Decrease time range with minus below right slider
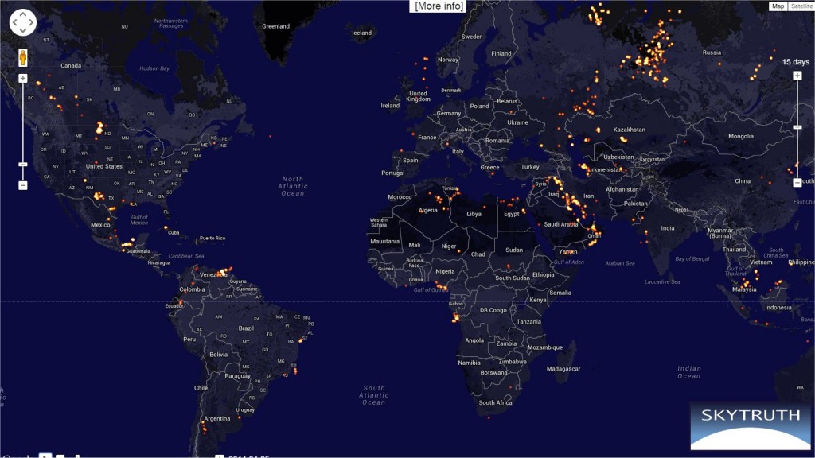815x458 pixels. (796, 184)
